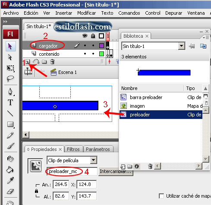
Task: Select the Free Transform tool
Action: pos(10,68)
